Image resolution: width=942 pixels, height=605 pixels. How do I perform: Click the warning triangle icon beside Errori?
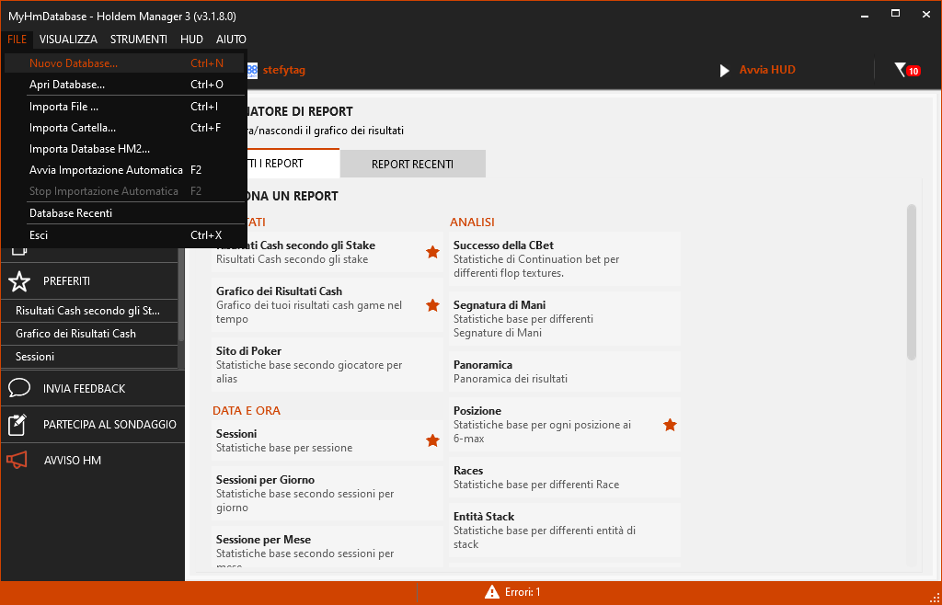point(492,592)
